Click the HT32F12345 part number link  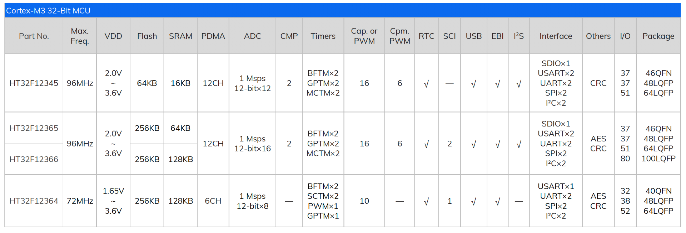pyautogui.click(x=34, y=83)
